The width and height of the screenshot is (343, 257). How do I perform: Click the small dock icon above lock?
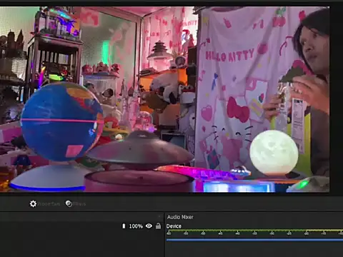[159, 216]
